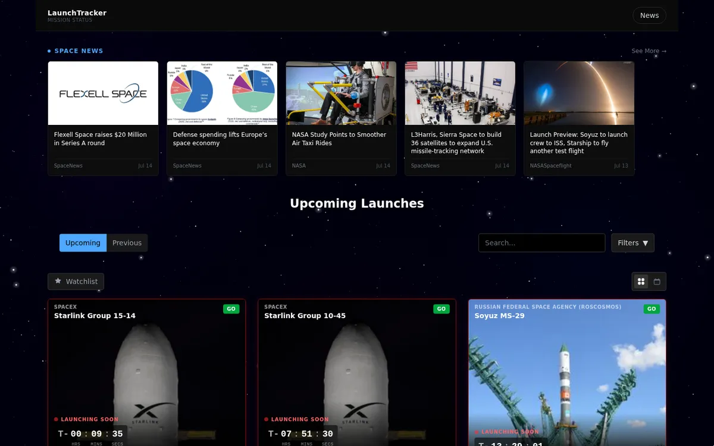Screen dimensions: 714x446
Task: Open the Filters dropdown
Action: (632, 243)
